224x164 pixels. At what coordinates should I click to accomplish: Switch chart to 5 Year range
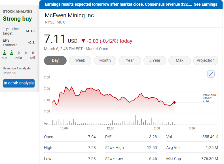point(155,61)
